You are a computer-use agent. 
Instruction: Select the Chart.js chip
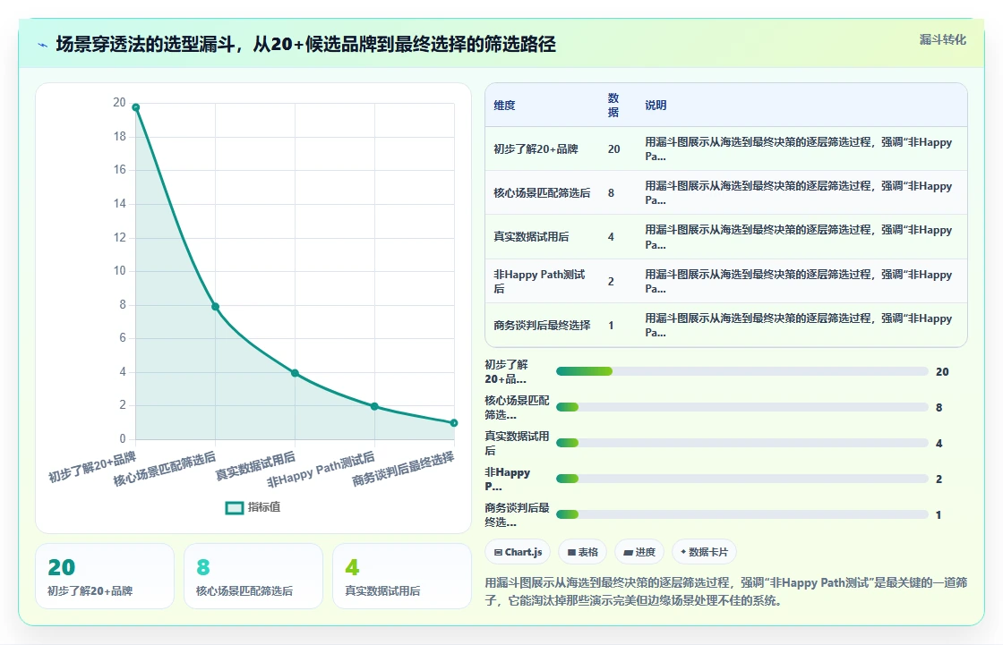pyautogui.click(x=519, y=552)
